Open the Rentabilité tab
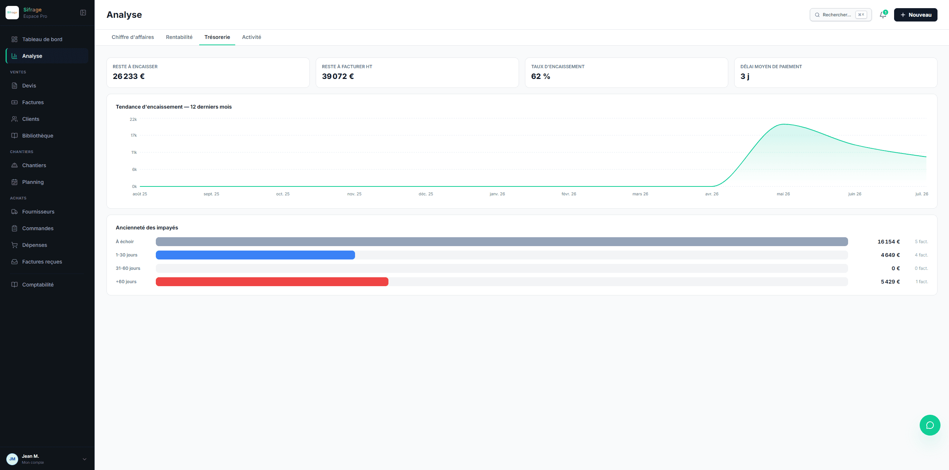 179,37
